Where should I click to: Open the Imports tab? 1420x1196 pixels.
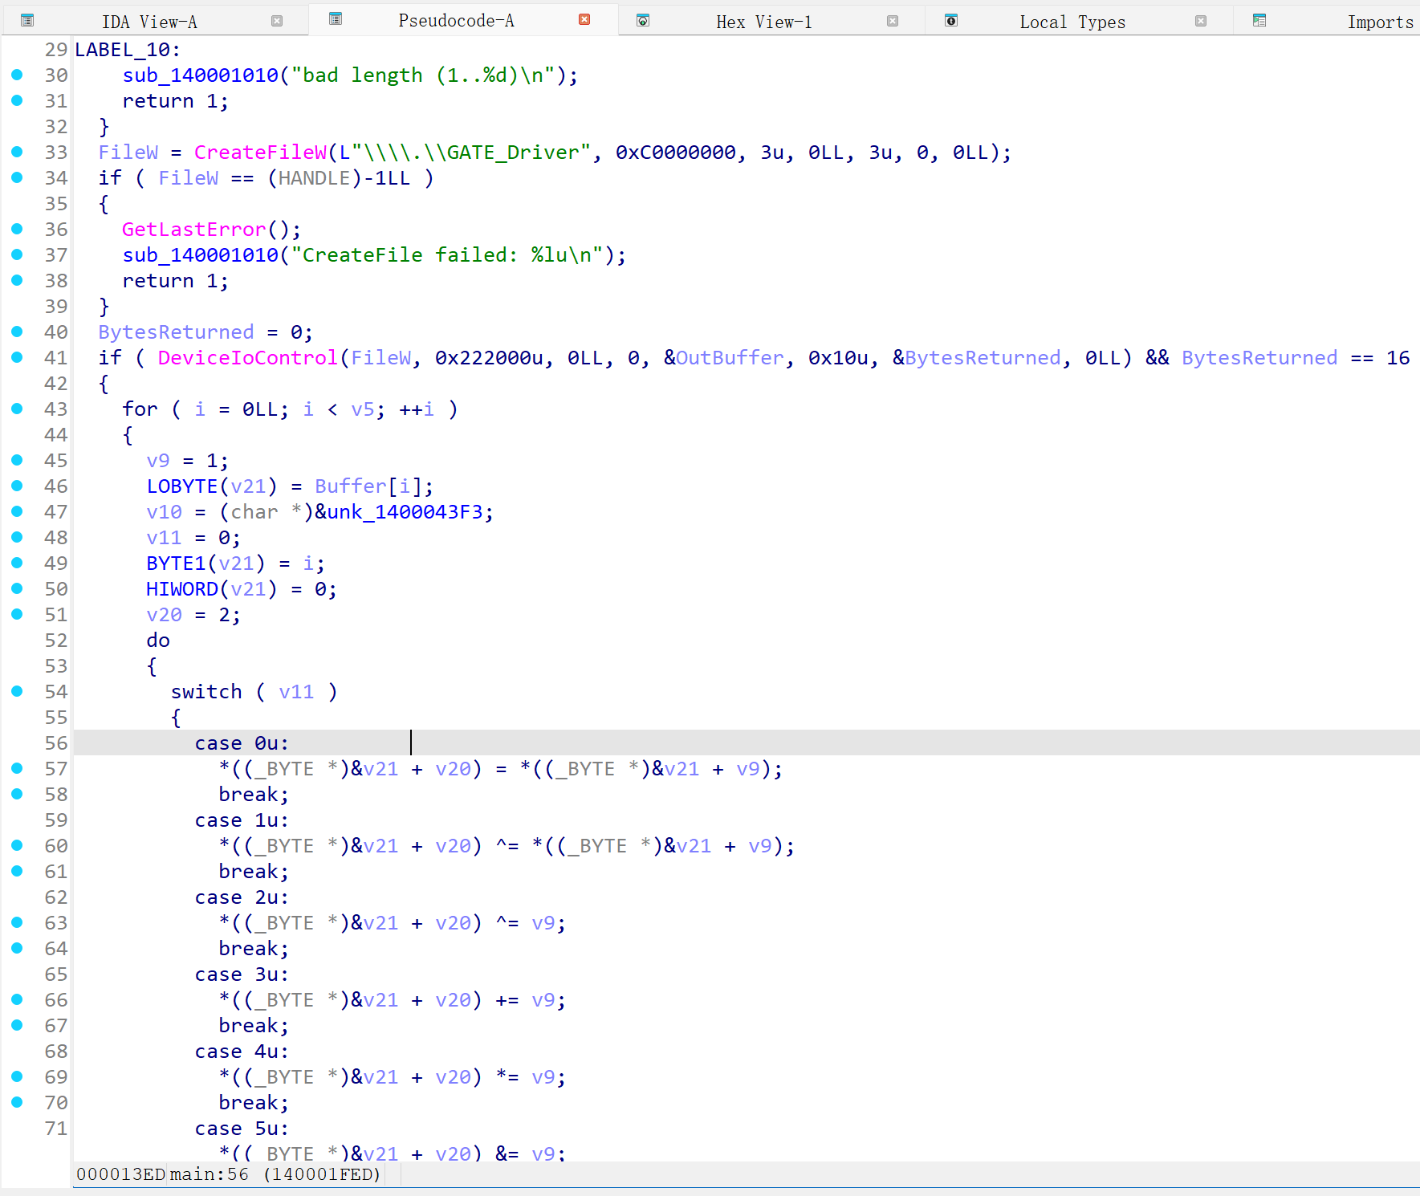[1379, 22]
